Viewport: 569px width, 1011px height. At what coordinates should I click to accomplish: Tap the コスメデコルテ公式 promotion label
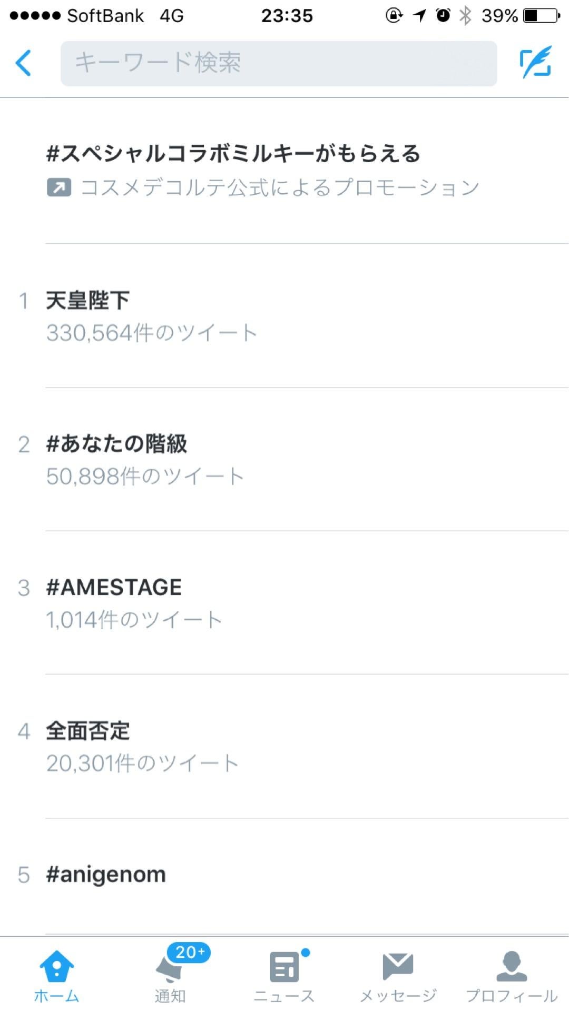[280, 187]
